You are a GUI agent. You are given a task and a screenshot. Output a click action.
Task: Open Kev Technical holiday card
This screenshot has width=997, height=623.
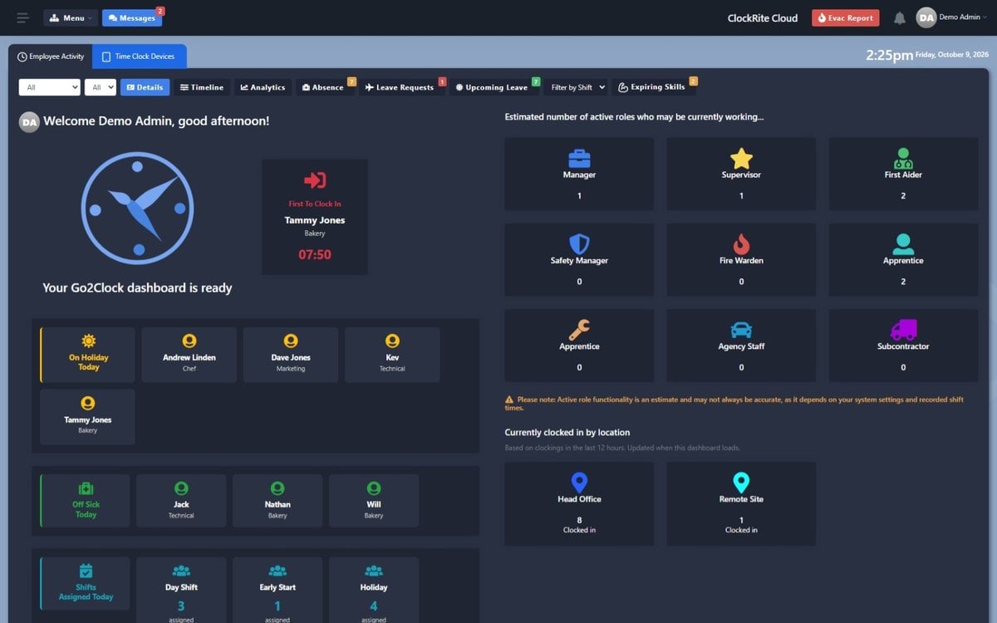(x=392, y=355)
